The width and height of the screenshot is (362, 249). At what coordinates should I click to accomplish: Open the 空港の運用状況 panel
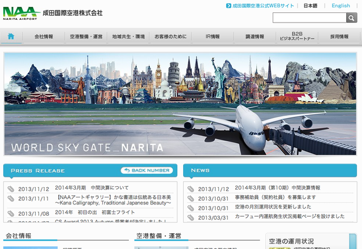point(311,241)
